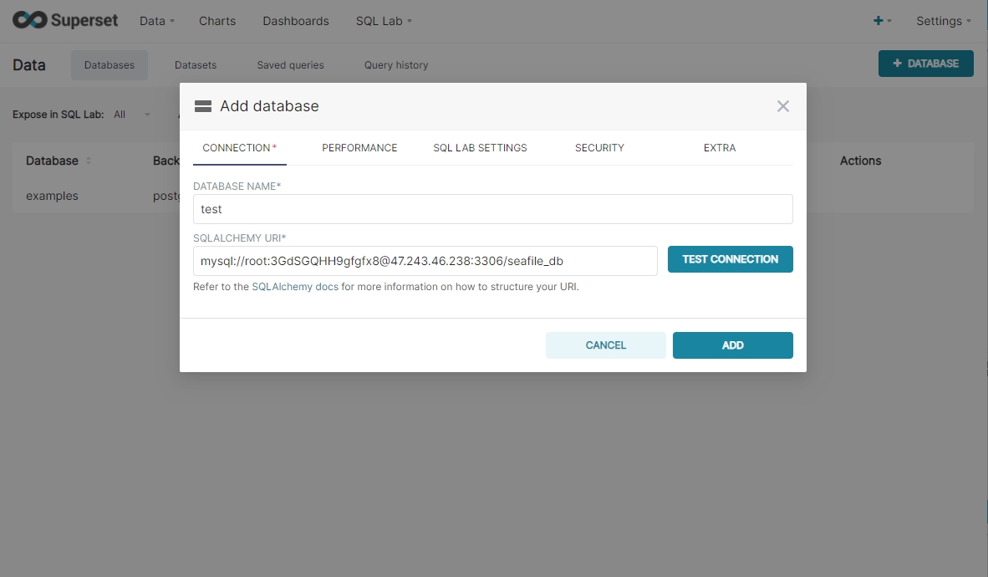Screen dimensions: 988x577
Task: Switch to SQL Lab Settings tab
Action: pos(480,148)
